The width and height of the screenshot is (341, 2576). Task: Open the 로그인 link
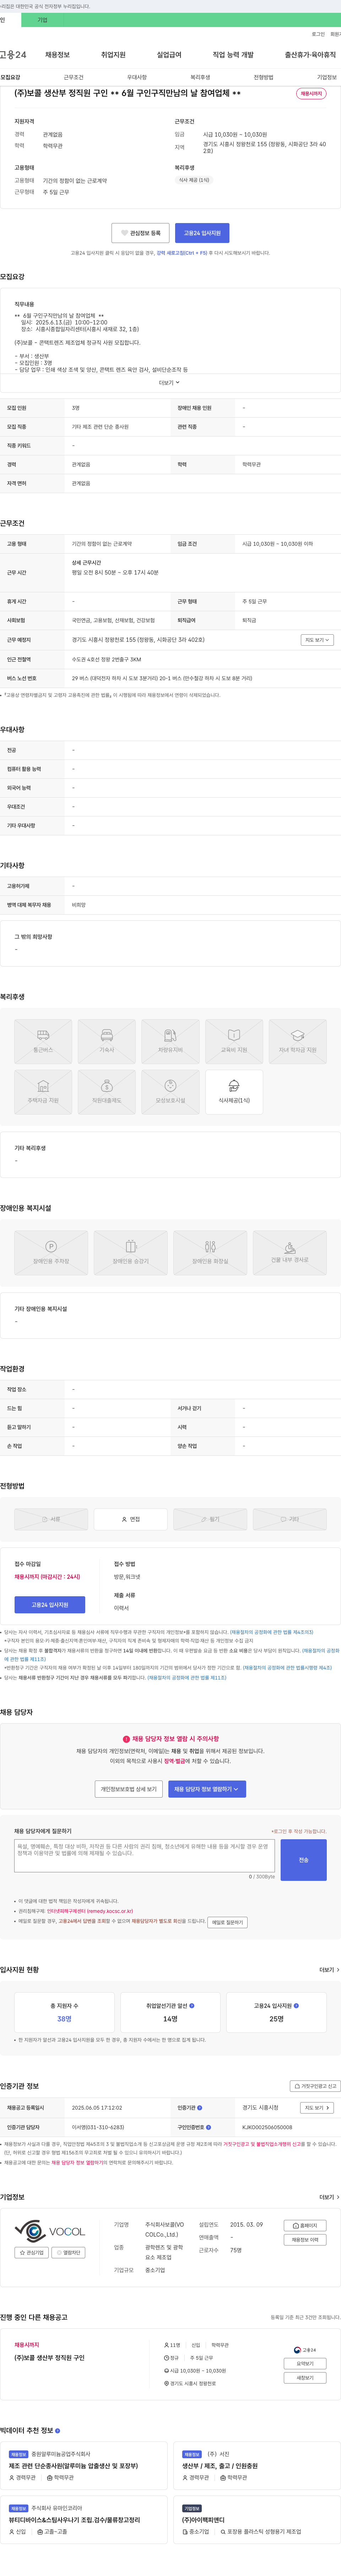[x=317, y=34]
